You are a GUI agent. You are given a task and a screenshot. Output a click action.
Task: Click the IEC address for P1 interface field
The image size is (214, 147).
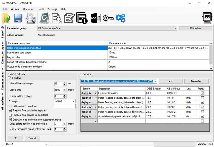click(65, 106)
